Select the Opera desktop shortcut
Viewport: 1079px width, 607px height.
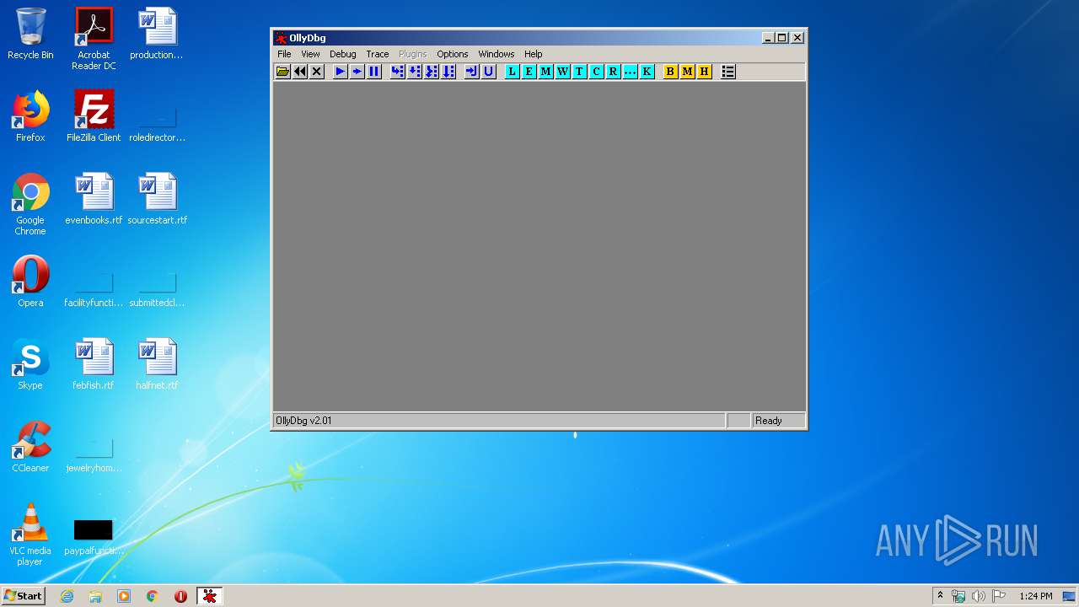coord(30,282)
